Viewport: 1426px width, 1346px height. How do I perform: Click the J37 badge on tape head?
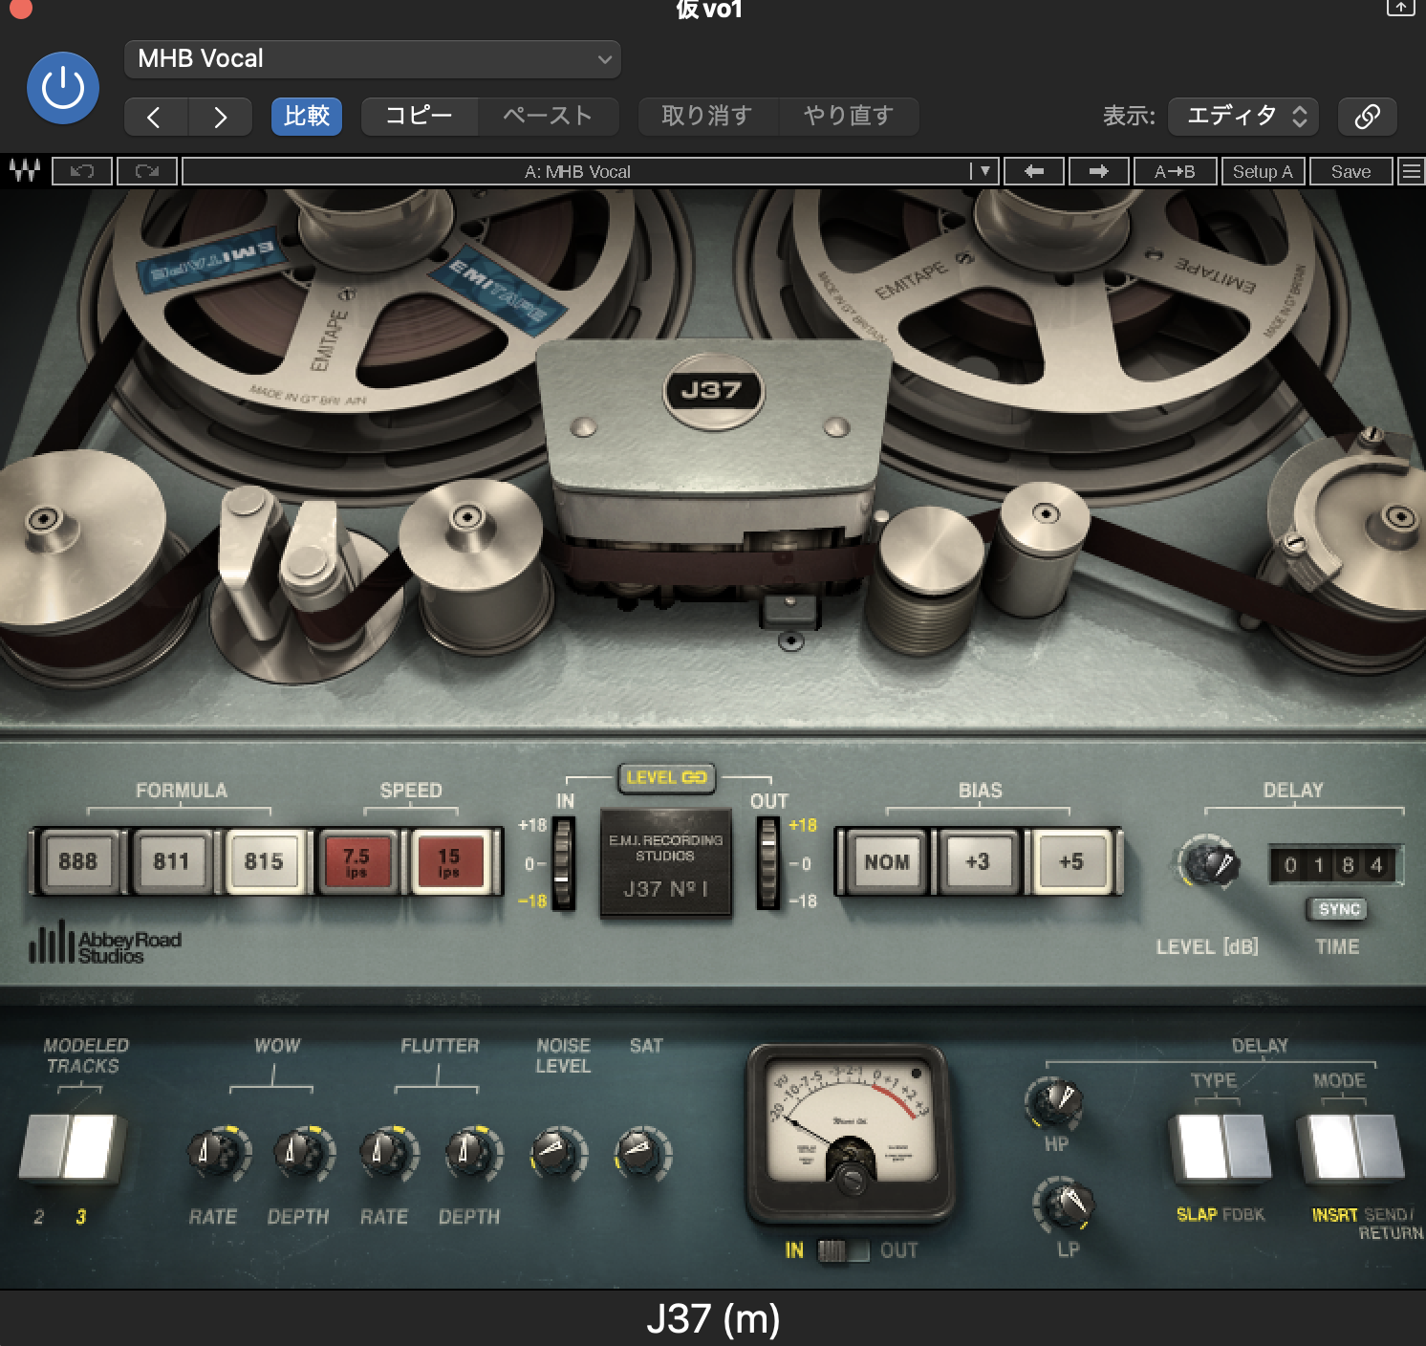tap(712, 390)
